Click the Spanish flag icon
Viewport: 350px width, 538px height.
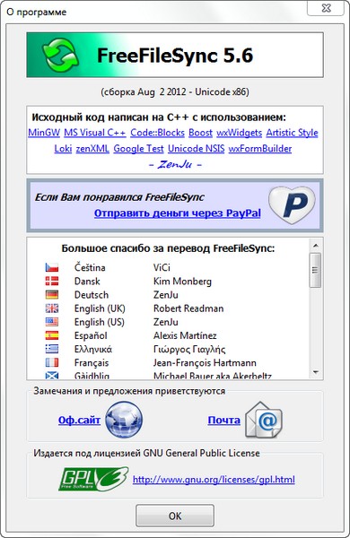click(x=52, y=335)
